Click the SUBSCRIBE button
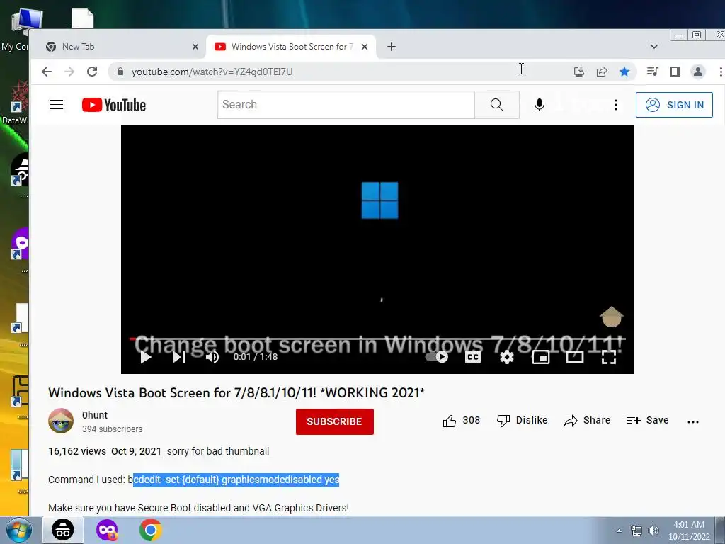 (335, 421)
